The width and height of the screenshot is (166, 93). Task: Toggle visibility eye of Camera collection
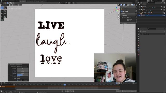pyautogui.click(x=163, y=9)
